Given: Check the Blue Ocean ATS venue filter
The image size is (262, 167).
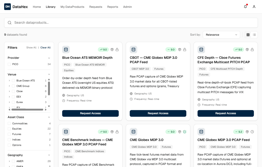Looking at the screenshot, I should [13, 81].
